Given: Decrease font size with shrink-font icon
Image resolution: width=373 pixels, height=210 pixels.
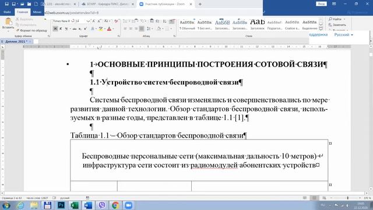Looking at the screenshot, I should click(99, 21).
